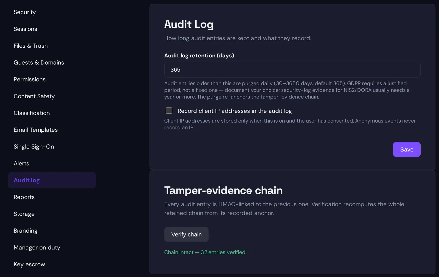439x277 pixels.
Task: Save the audit log settings
Action: tap(407, 149)
